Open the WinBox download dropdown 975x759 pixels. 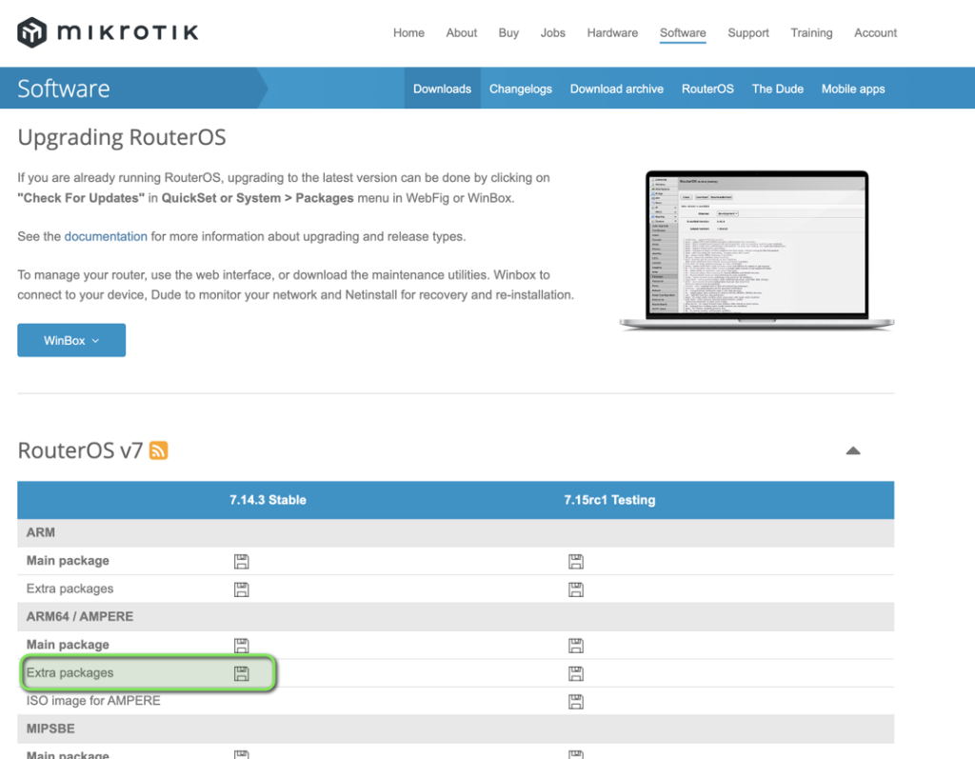coord(70,340)
